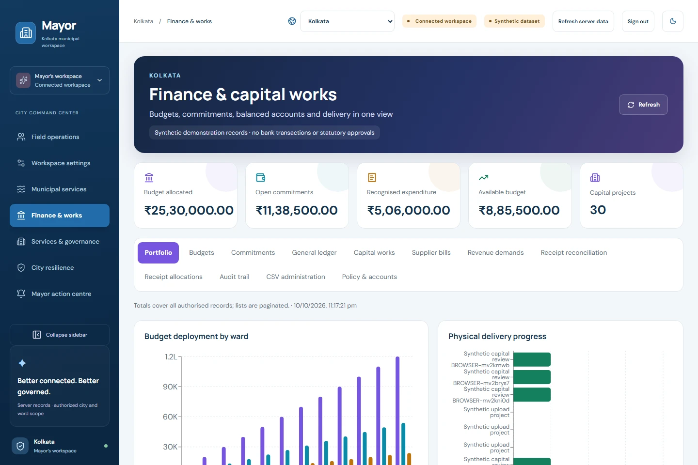
Task: Click the ₹8,85,500.00 available budget value
Action: tap(519, 210)
